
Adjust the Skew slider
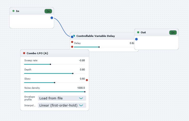click(55, 83)
